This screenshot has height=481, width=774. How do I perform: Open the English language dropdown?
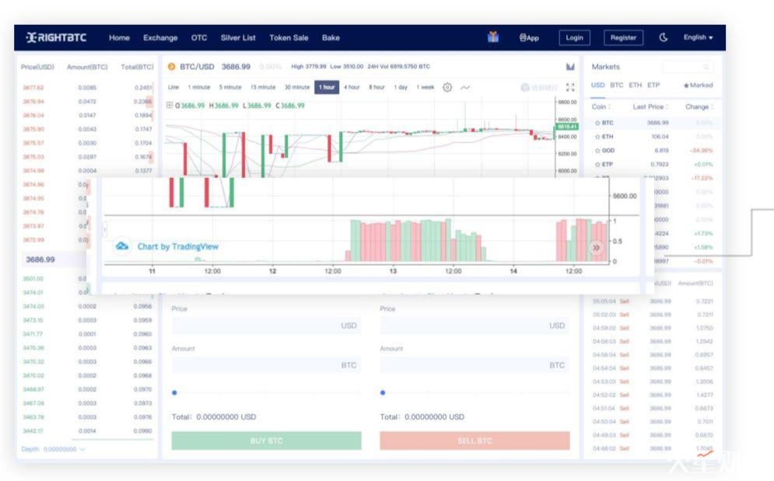[698, 37]
